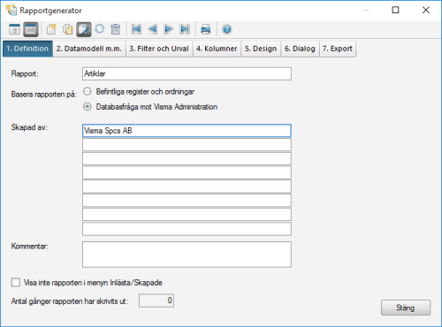Click the Rapportgenerator title bar icon
Image resolution: width=442 pixels, height=327 pixels.
11,10
